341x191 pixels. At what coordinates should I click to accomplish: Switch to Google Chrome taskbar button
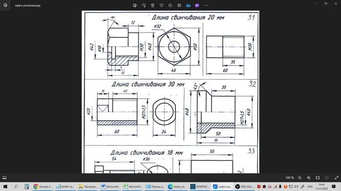(43, 186)
